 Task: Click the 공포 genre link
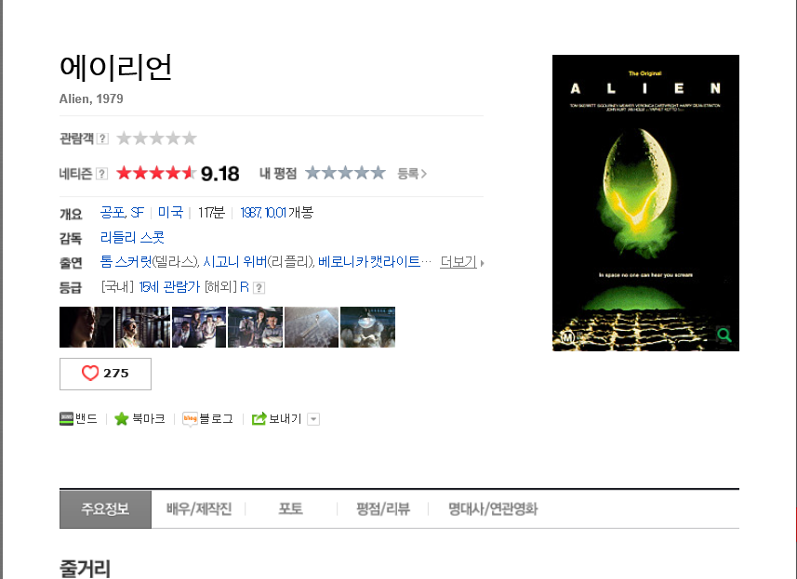pyautogui.click(x=113, y=212)
